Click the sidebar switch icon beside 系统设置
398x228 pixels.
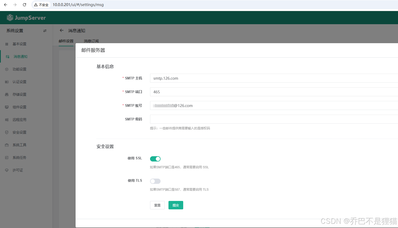pyautogui.click(x=45, y=31)
